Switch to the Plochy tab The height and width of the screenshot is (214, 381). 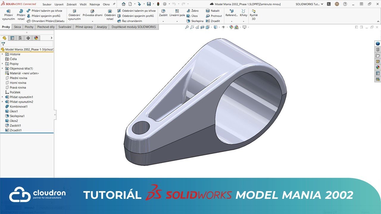(x=29, y=27)
